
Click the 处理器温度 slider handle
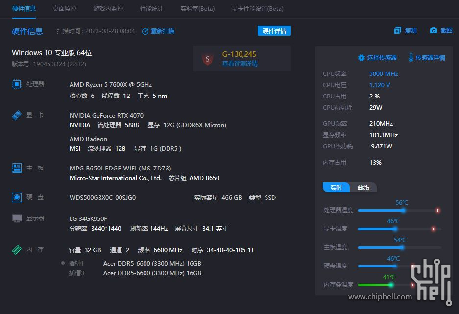[x=403, y=210]
